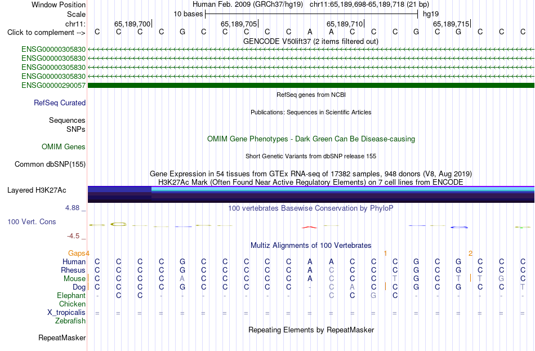Click the X_tropicalis species row label

(x=66, y=313)
